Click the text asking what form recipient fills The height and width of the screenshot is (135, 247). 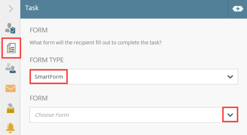pyautogui.click(x=95, y=43)
